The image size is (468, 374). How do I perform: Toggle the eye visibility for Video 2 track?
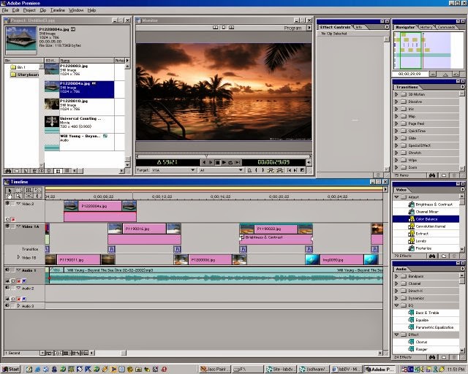(x=8, y=205)
